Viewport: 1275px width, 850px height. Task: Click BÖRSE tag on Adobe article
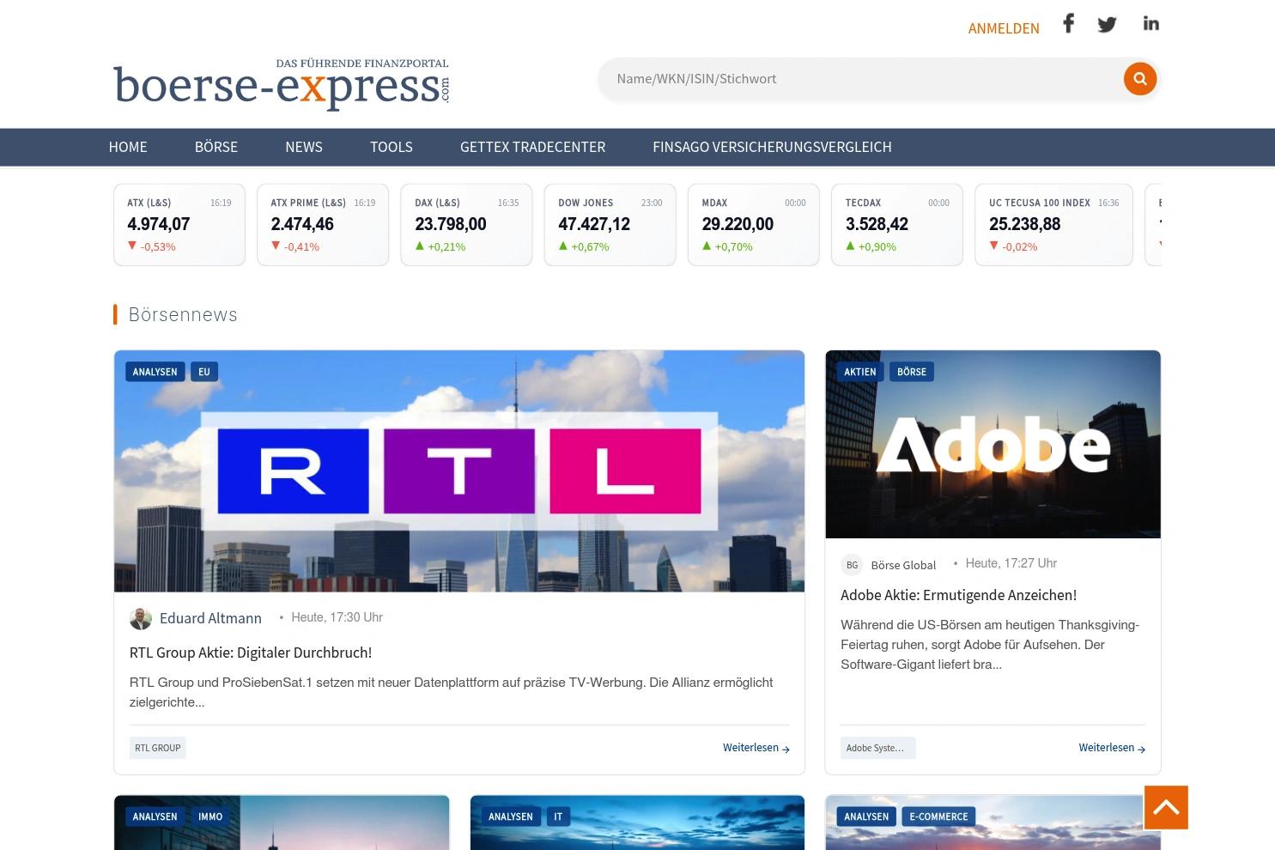[x=912, y=372]
